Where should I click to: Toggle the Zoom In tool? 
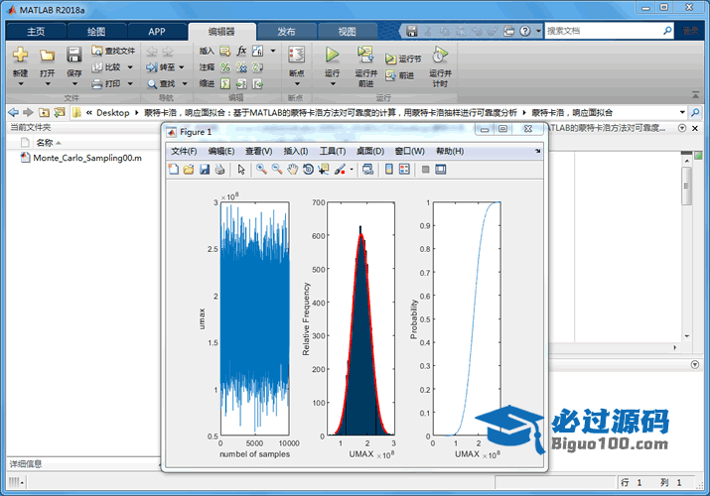coord(261,170)
